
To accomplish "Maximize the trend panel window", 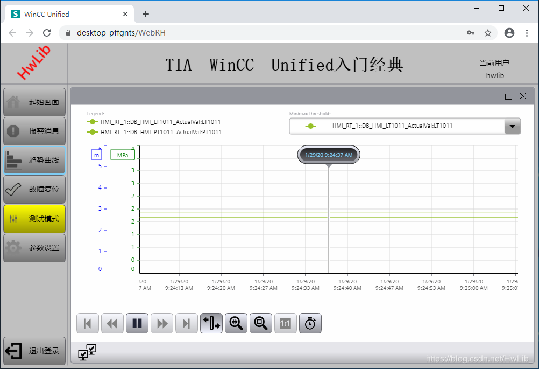I will click(508, 96).
